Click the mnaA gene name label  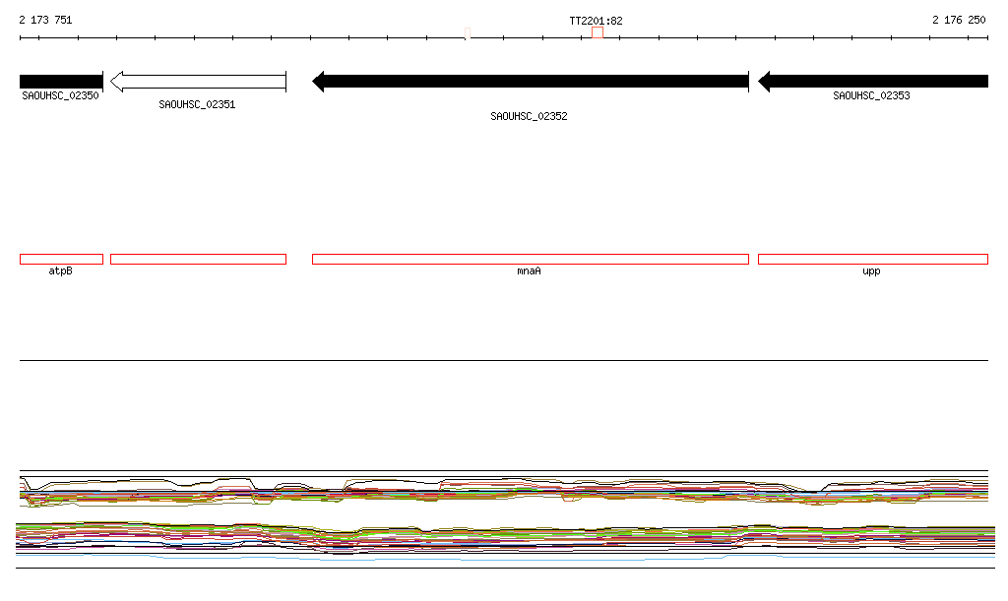pos(529,270)
